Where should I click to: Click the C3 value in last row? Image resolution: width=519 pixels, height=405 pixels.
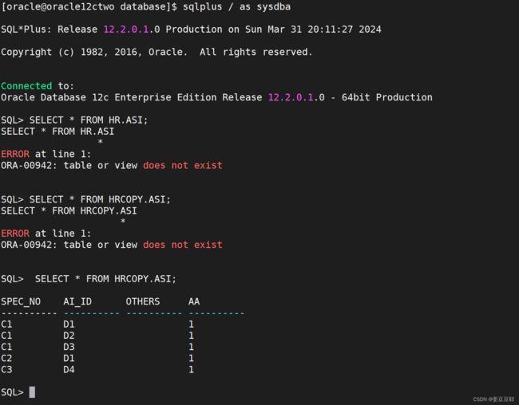pos(6,370)
